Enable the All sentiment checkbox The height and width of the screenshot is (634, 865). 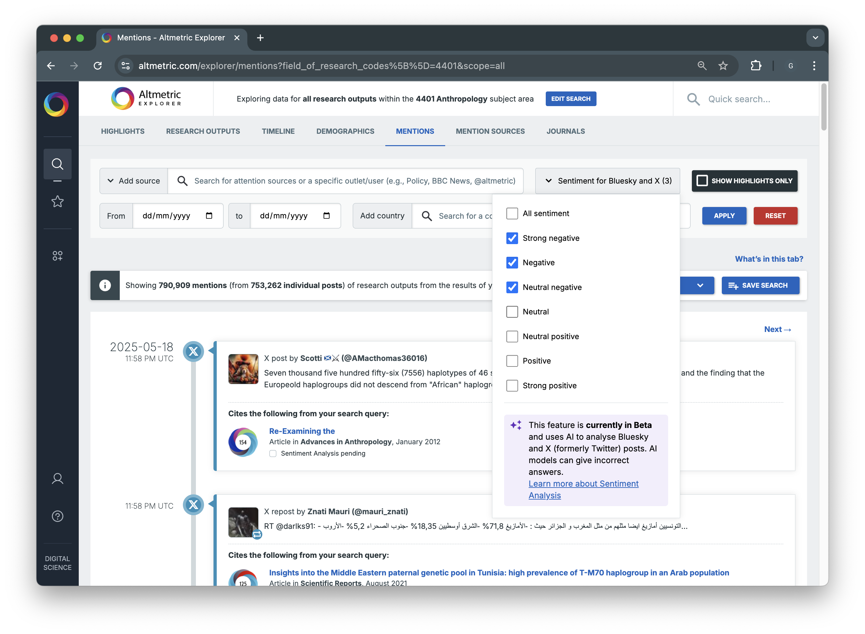(512, 214)
